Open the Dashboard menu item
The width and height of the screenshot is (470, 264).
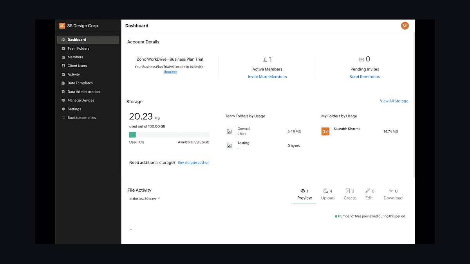(89, 40)
